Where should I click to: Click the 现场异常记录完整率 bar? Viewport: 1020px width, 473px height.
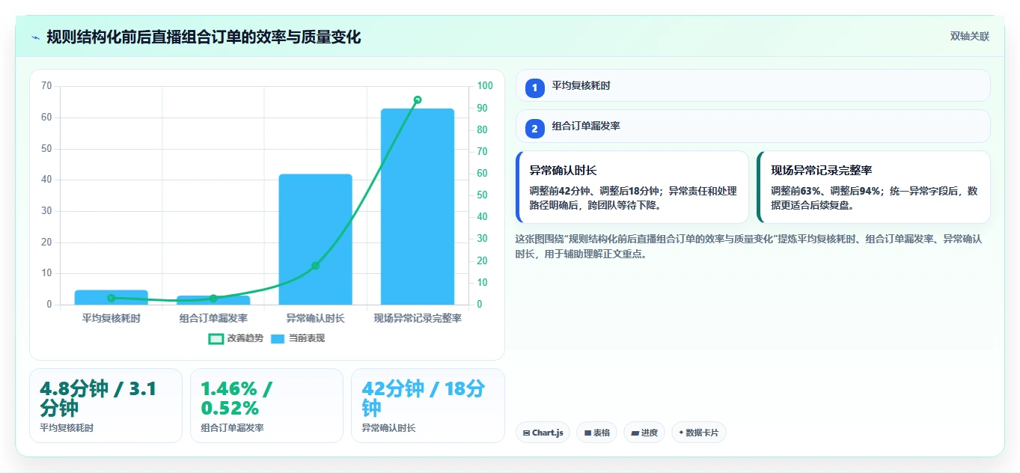click(x=418, y=207)
